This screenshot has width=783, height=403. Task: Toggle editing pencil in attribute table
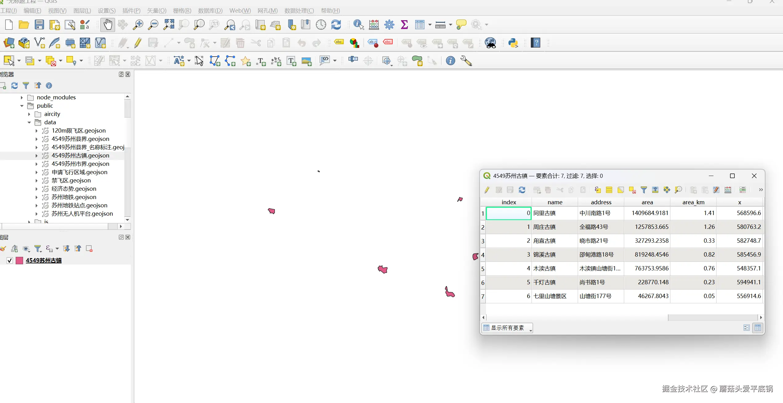pos(487,190)
